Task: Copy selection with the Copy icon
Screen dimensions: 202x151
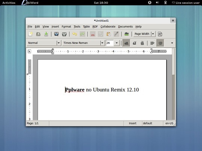Action: point(101,34)
